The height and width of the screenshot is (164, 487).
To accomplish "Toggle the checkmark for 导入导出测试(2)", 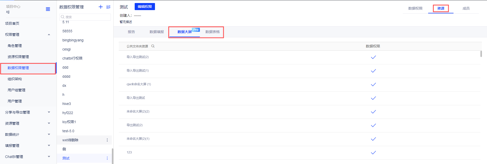I will (373, 57).
